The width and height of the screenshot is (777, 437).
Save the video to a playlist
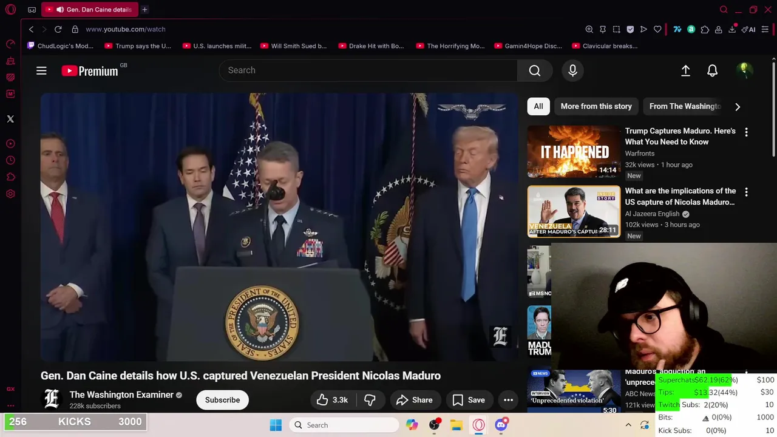[x=469, y=400]
